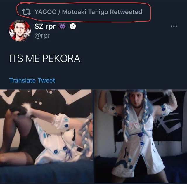Click the word Retweeted
The image size is (187, 184).
click(x=126, y=12)
